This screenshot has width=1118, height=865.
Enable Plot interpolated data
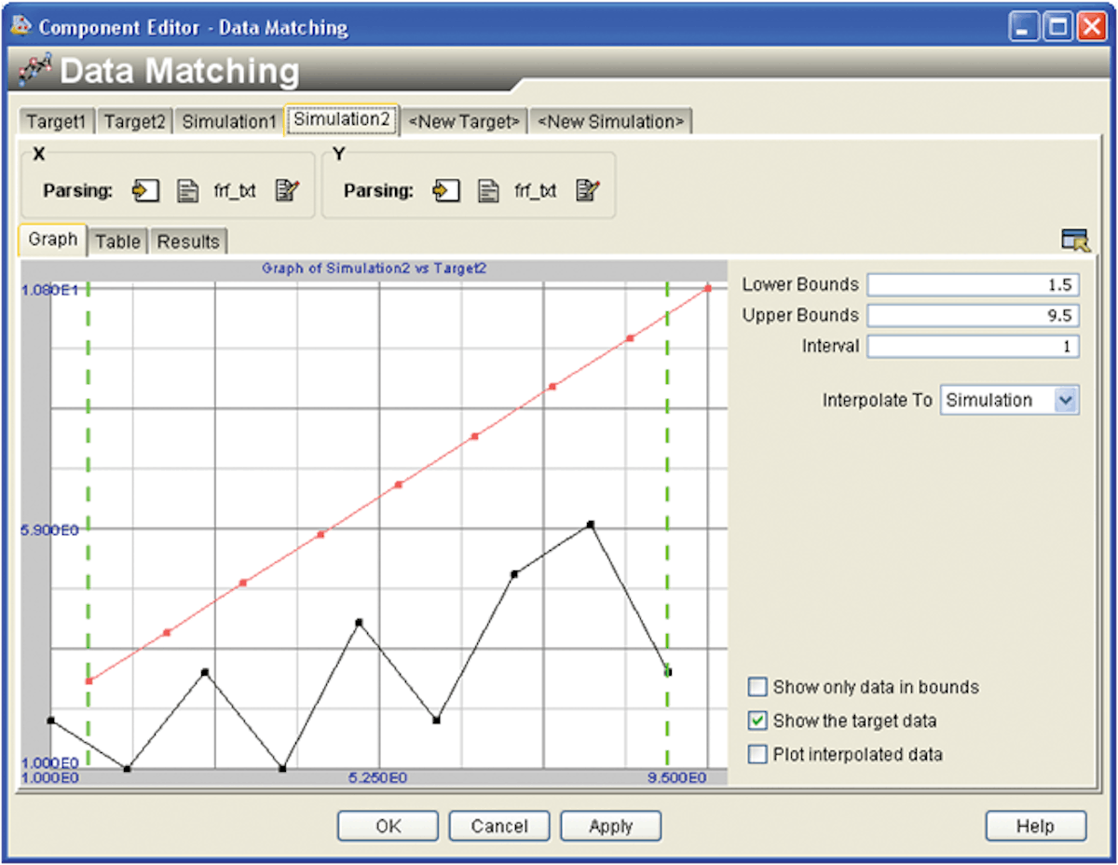point(757,754)
